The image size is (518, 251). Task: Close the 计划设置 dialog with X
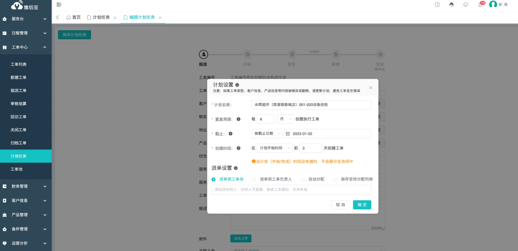coord(370,88)
